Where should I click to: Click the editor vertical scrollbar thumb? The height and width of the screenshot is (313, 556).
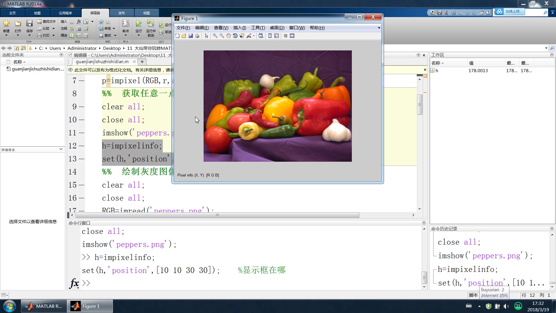point(419,105)
